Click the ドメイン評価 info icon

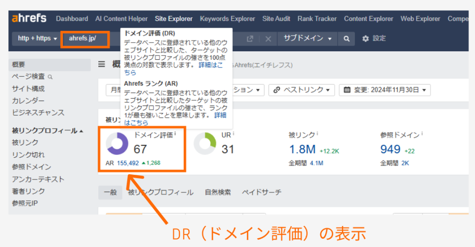[175, 134]
